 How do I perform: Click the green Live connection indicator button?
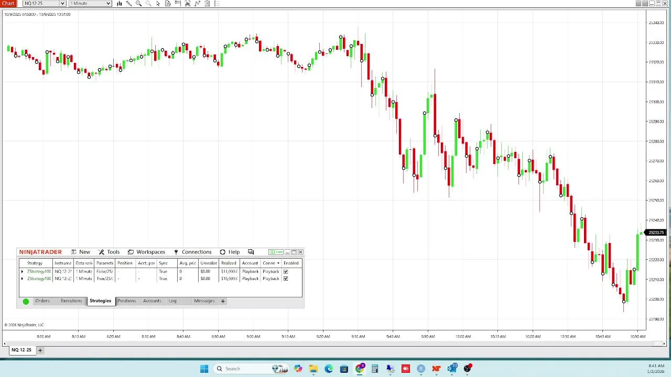click(x=276, y=252)
